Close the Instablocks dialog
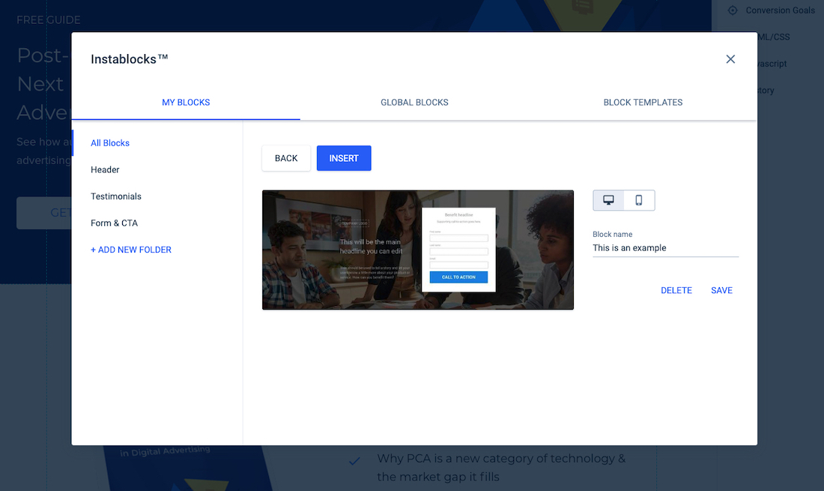Image resolution: width=824 pixels, height=491 pixels. [x=730, y=59]
